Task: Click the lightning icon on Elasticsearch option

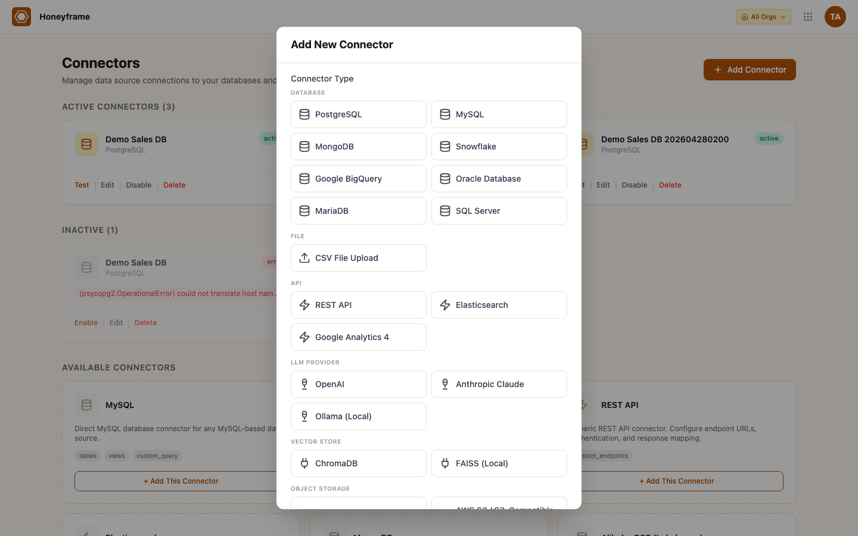Action: coord(445,305)
